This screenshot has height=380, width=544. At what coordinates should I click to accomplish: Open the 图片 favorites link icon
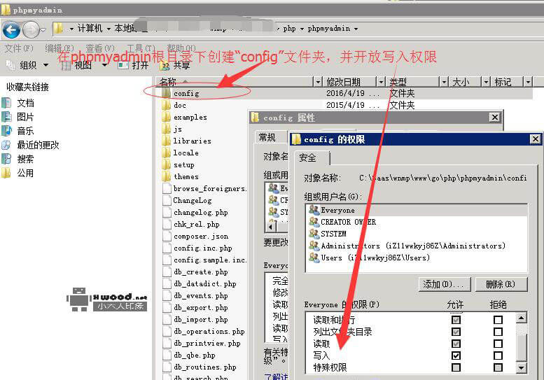pyautogui.click(x=6, y=116)
